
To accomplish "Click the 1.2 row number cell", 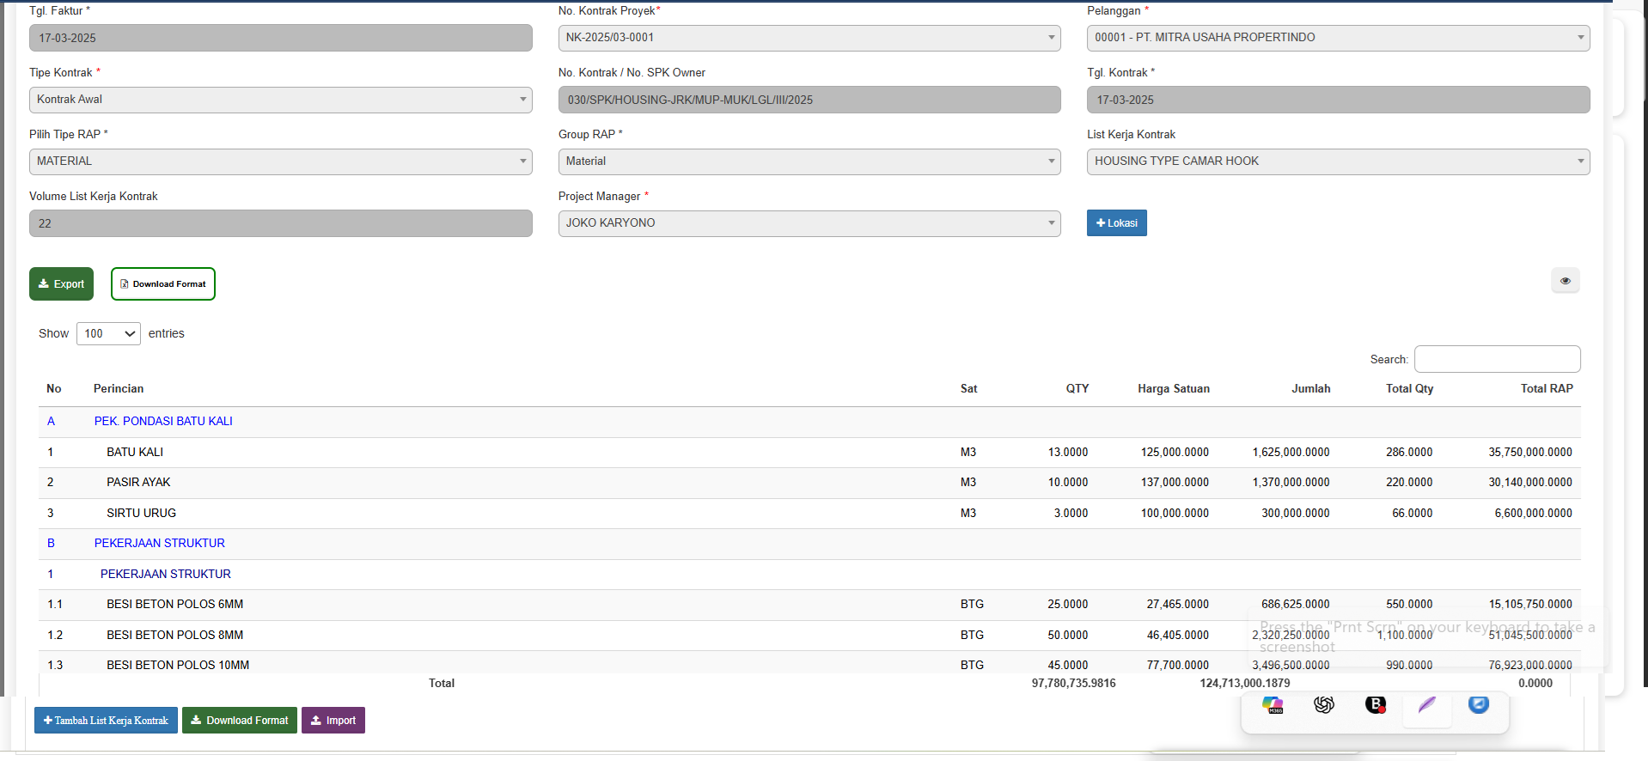I will pyautogui.click(x=55, y=636).
